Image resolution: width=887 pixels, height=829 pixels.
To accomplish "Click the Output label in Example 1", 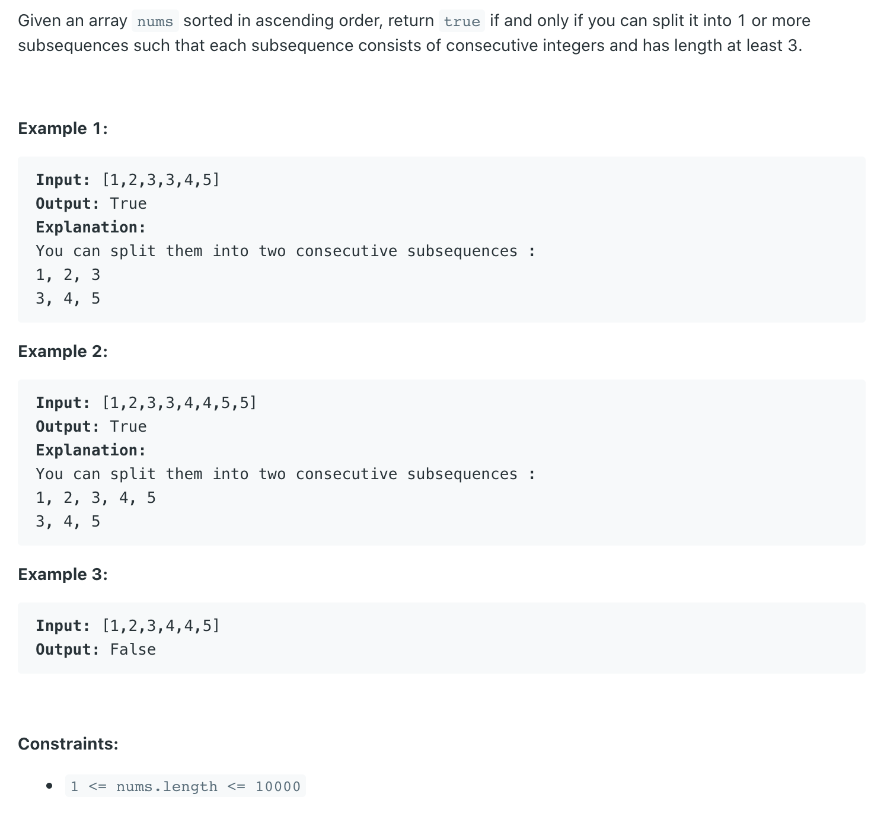I will click(x=68, y=203).
